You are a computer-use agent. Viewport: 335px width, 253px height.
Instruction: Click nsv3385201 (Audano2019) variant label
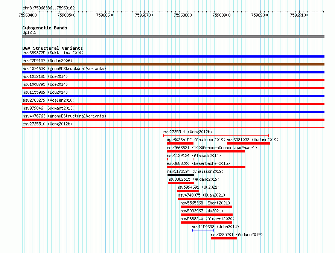click(x=237, y=235)
